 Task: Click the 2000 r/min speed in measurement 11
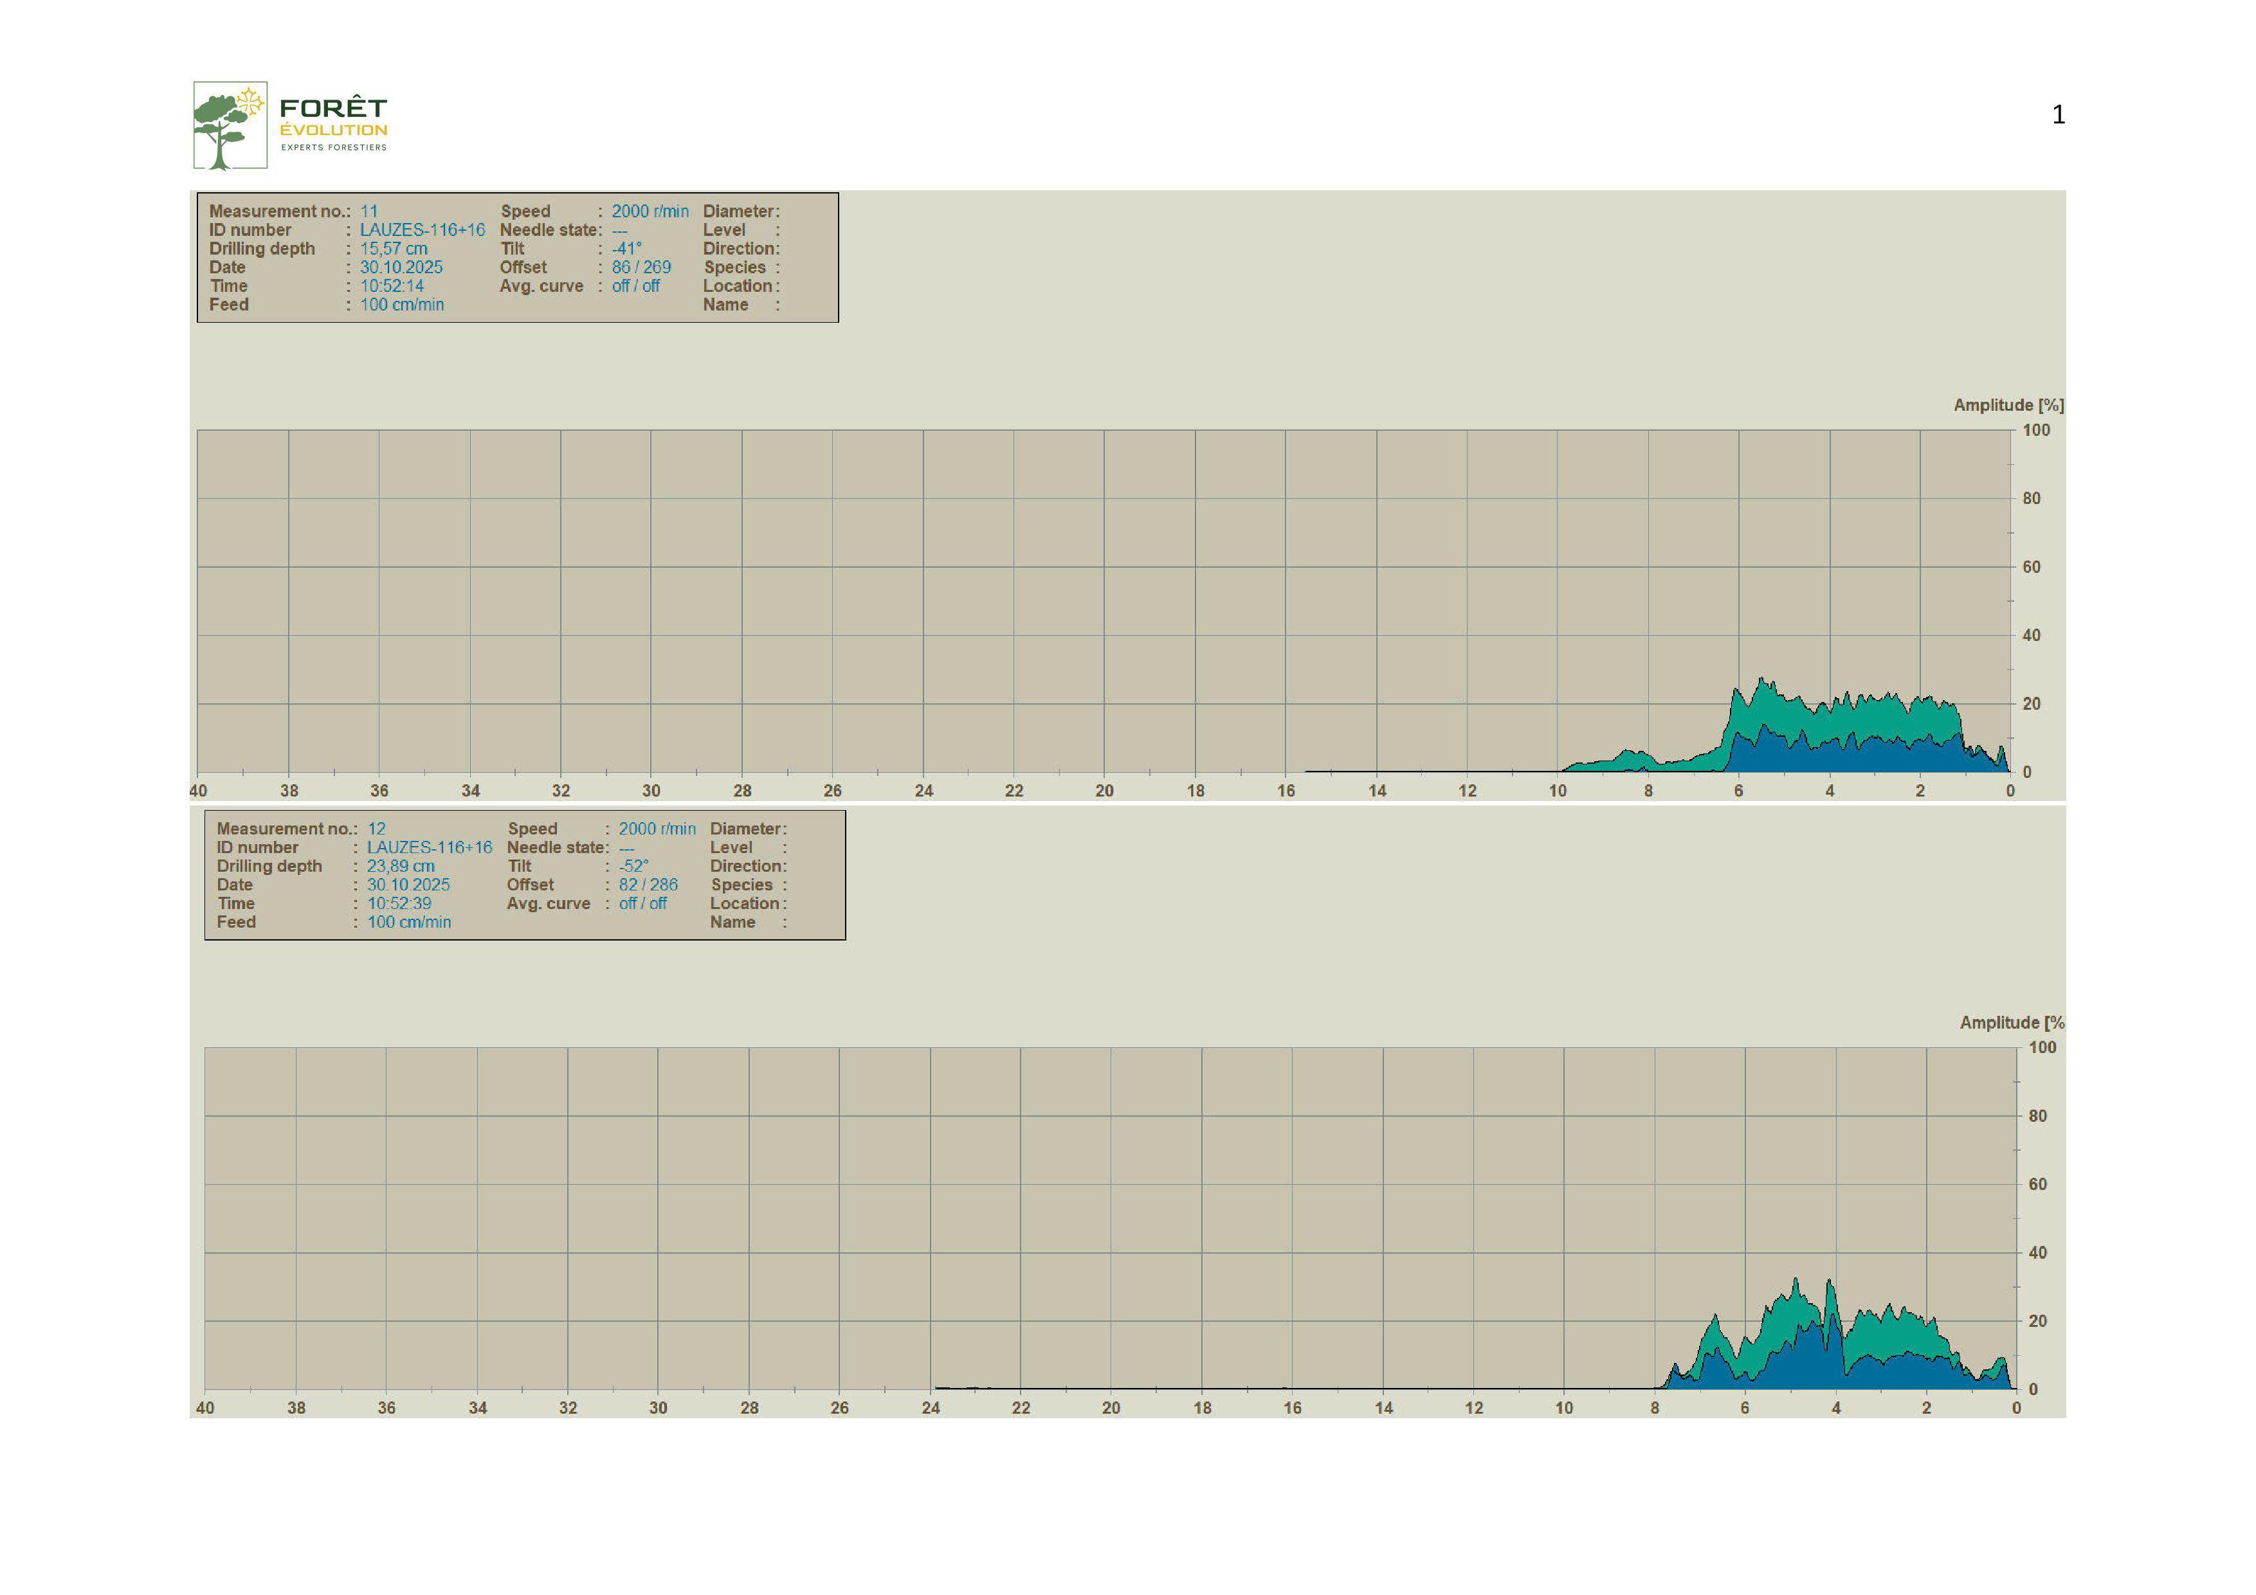point(650,211)
